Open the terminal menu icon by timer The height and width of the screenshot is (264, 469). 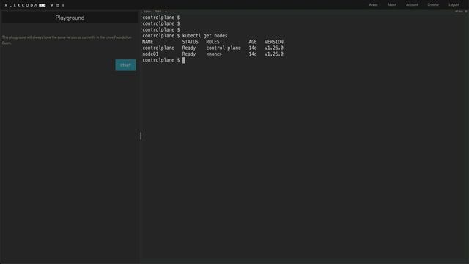(x=466, y=12)
